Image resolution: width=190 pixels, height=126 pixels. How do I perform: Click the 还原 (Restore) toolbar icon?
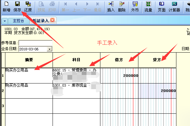tap(28, 6)
